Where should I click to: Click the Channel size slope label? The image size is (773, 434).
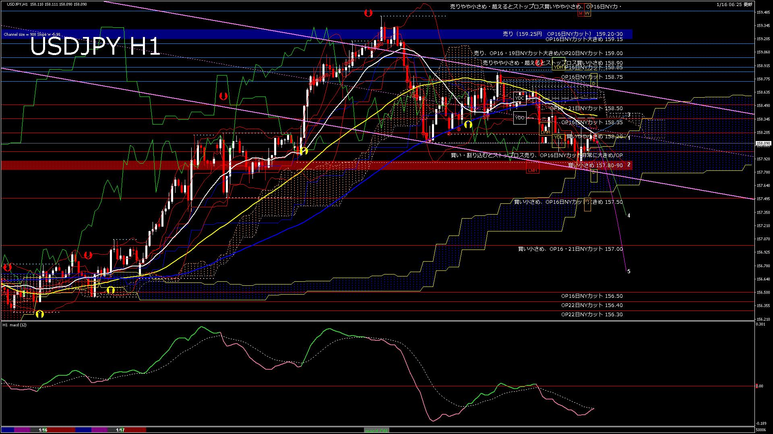click(32, 35)
